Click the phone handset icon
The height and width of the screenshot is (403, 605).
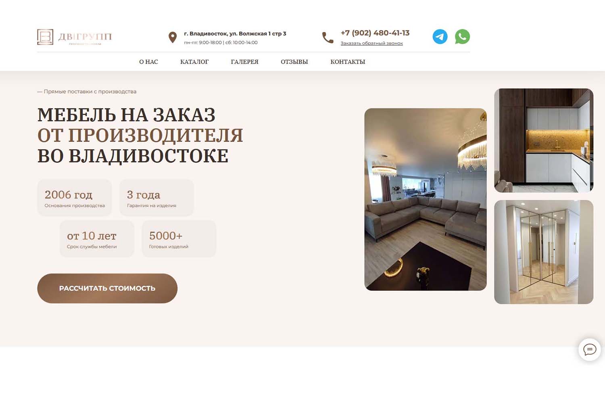click(x=328, y=38)
